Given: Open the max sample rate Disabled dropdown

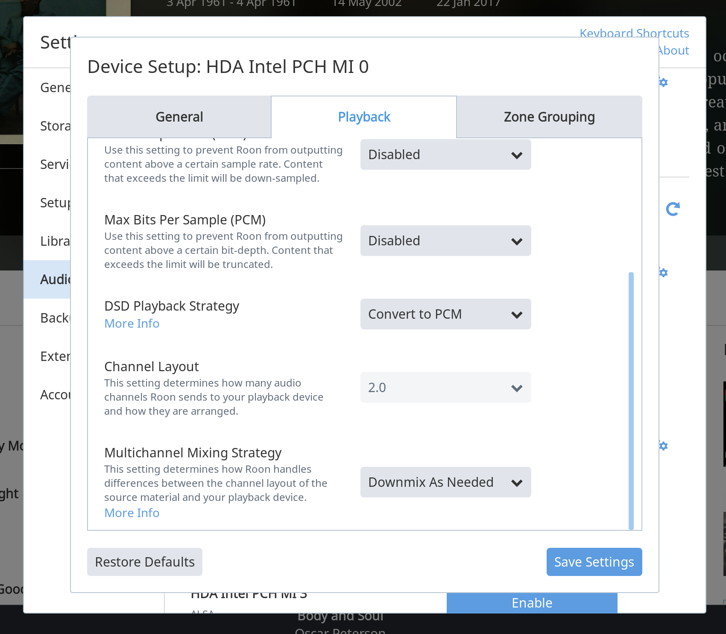Looking at the screenshot, I should point(445,154).
